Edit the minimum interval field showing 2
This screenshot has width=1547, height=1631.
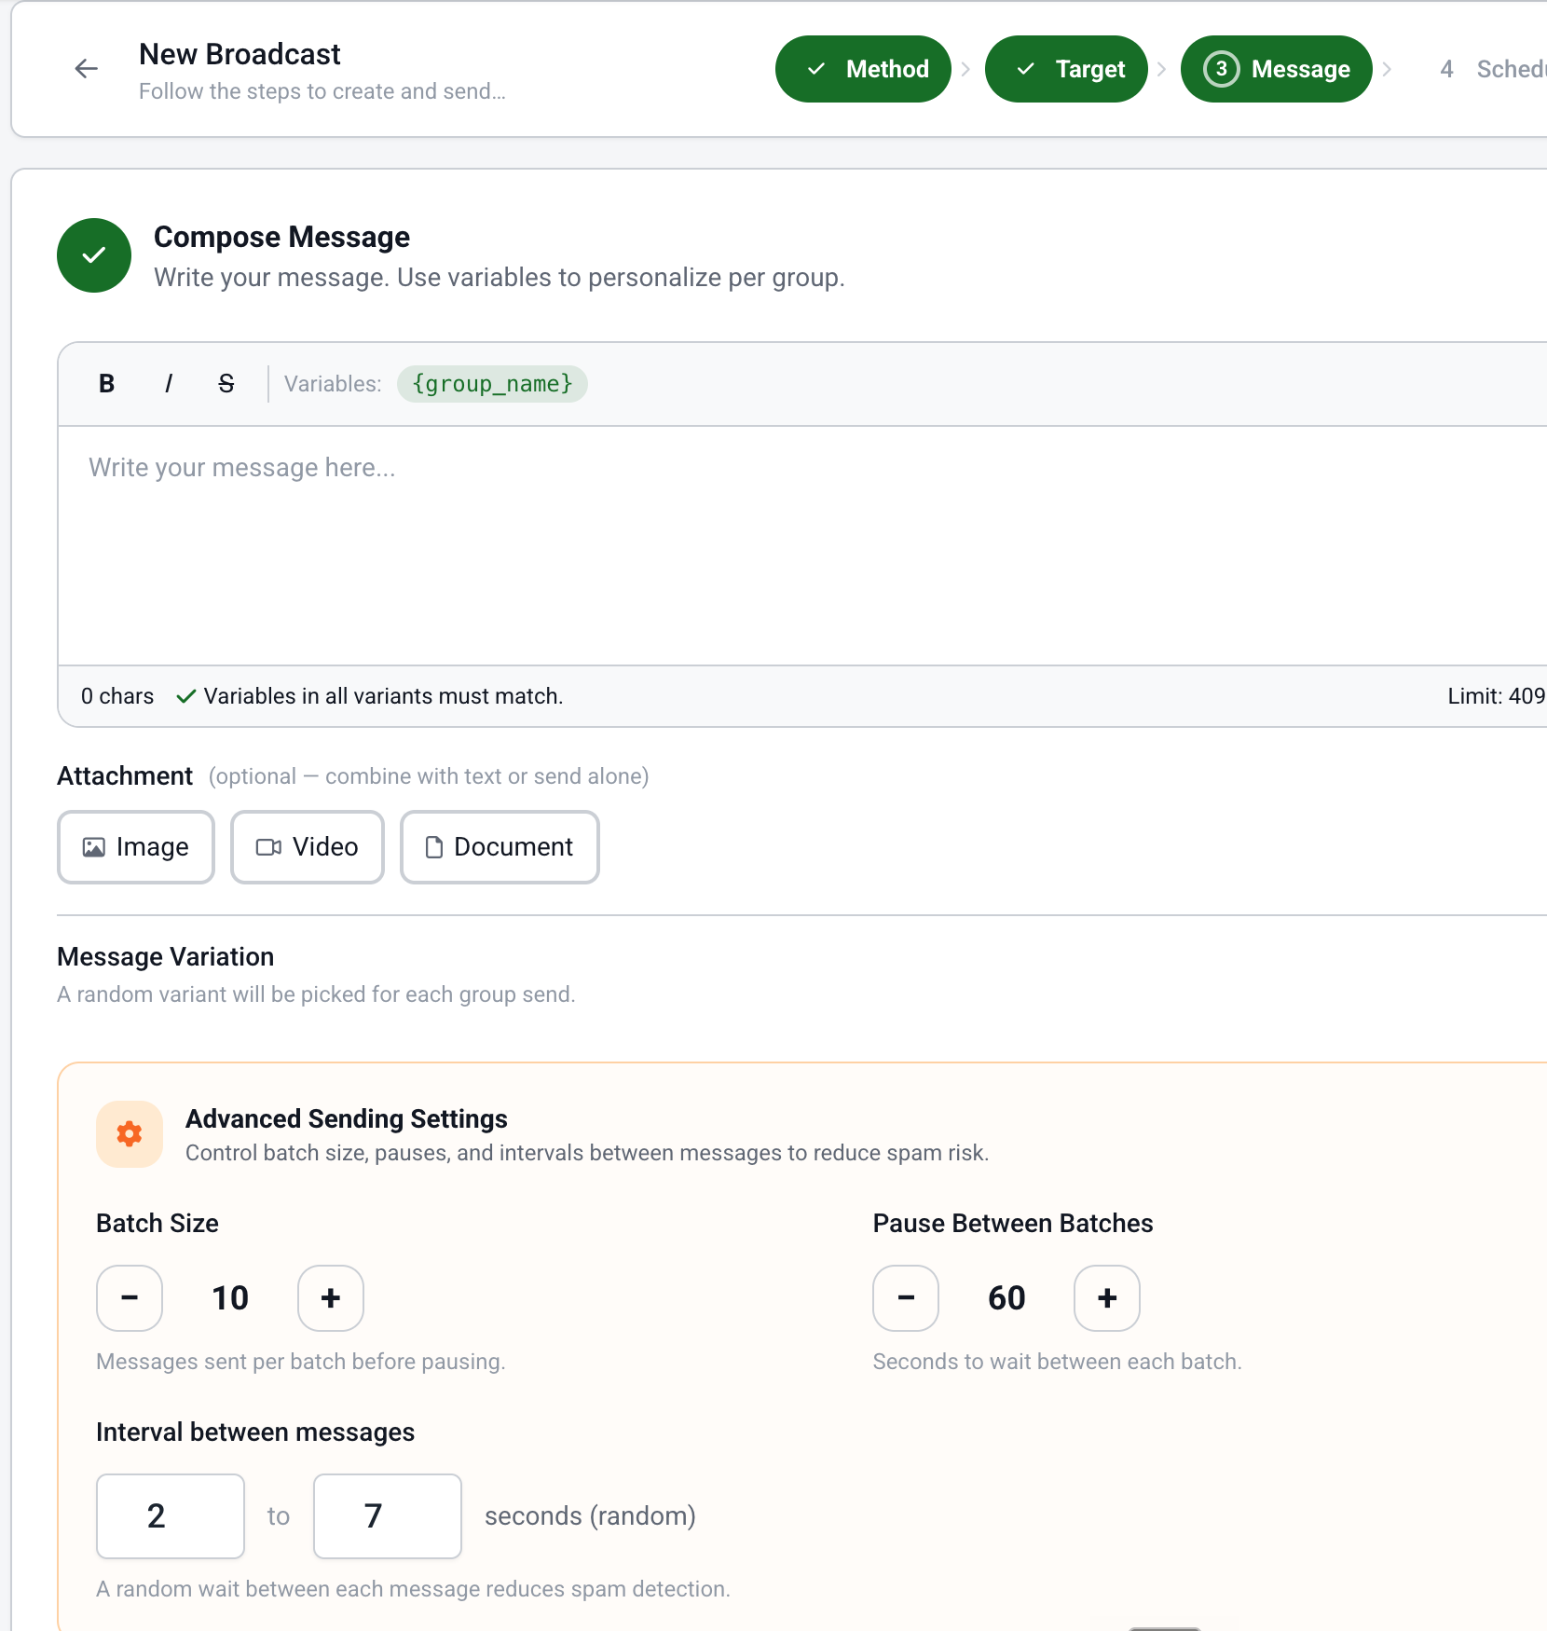click(171, 1516)
